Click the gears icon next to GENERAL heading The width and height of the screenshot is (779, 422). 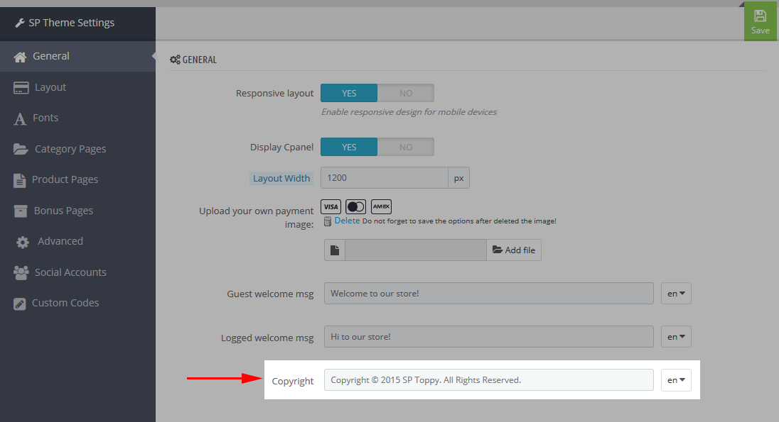(x=175, y=60)
